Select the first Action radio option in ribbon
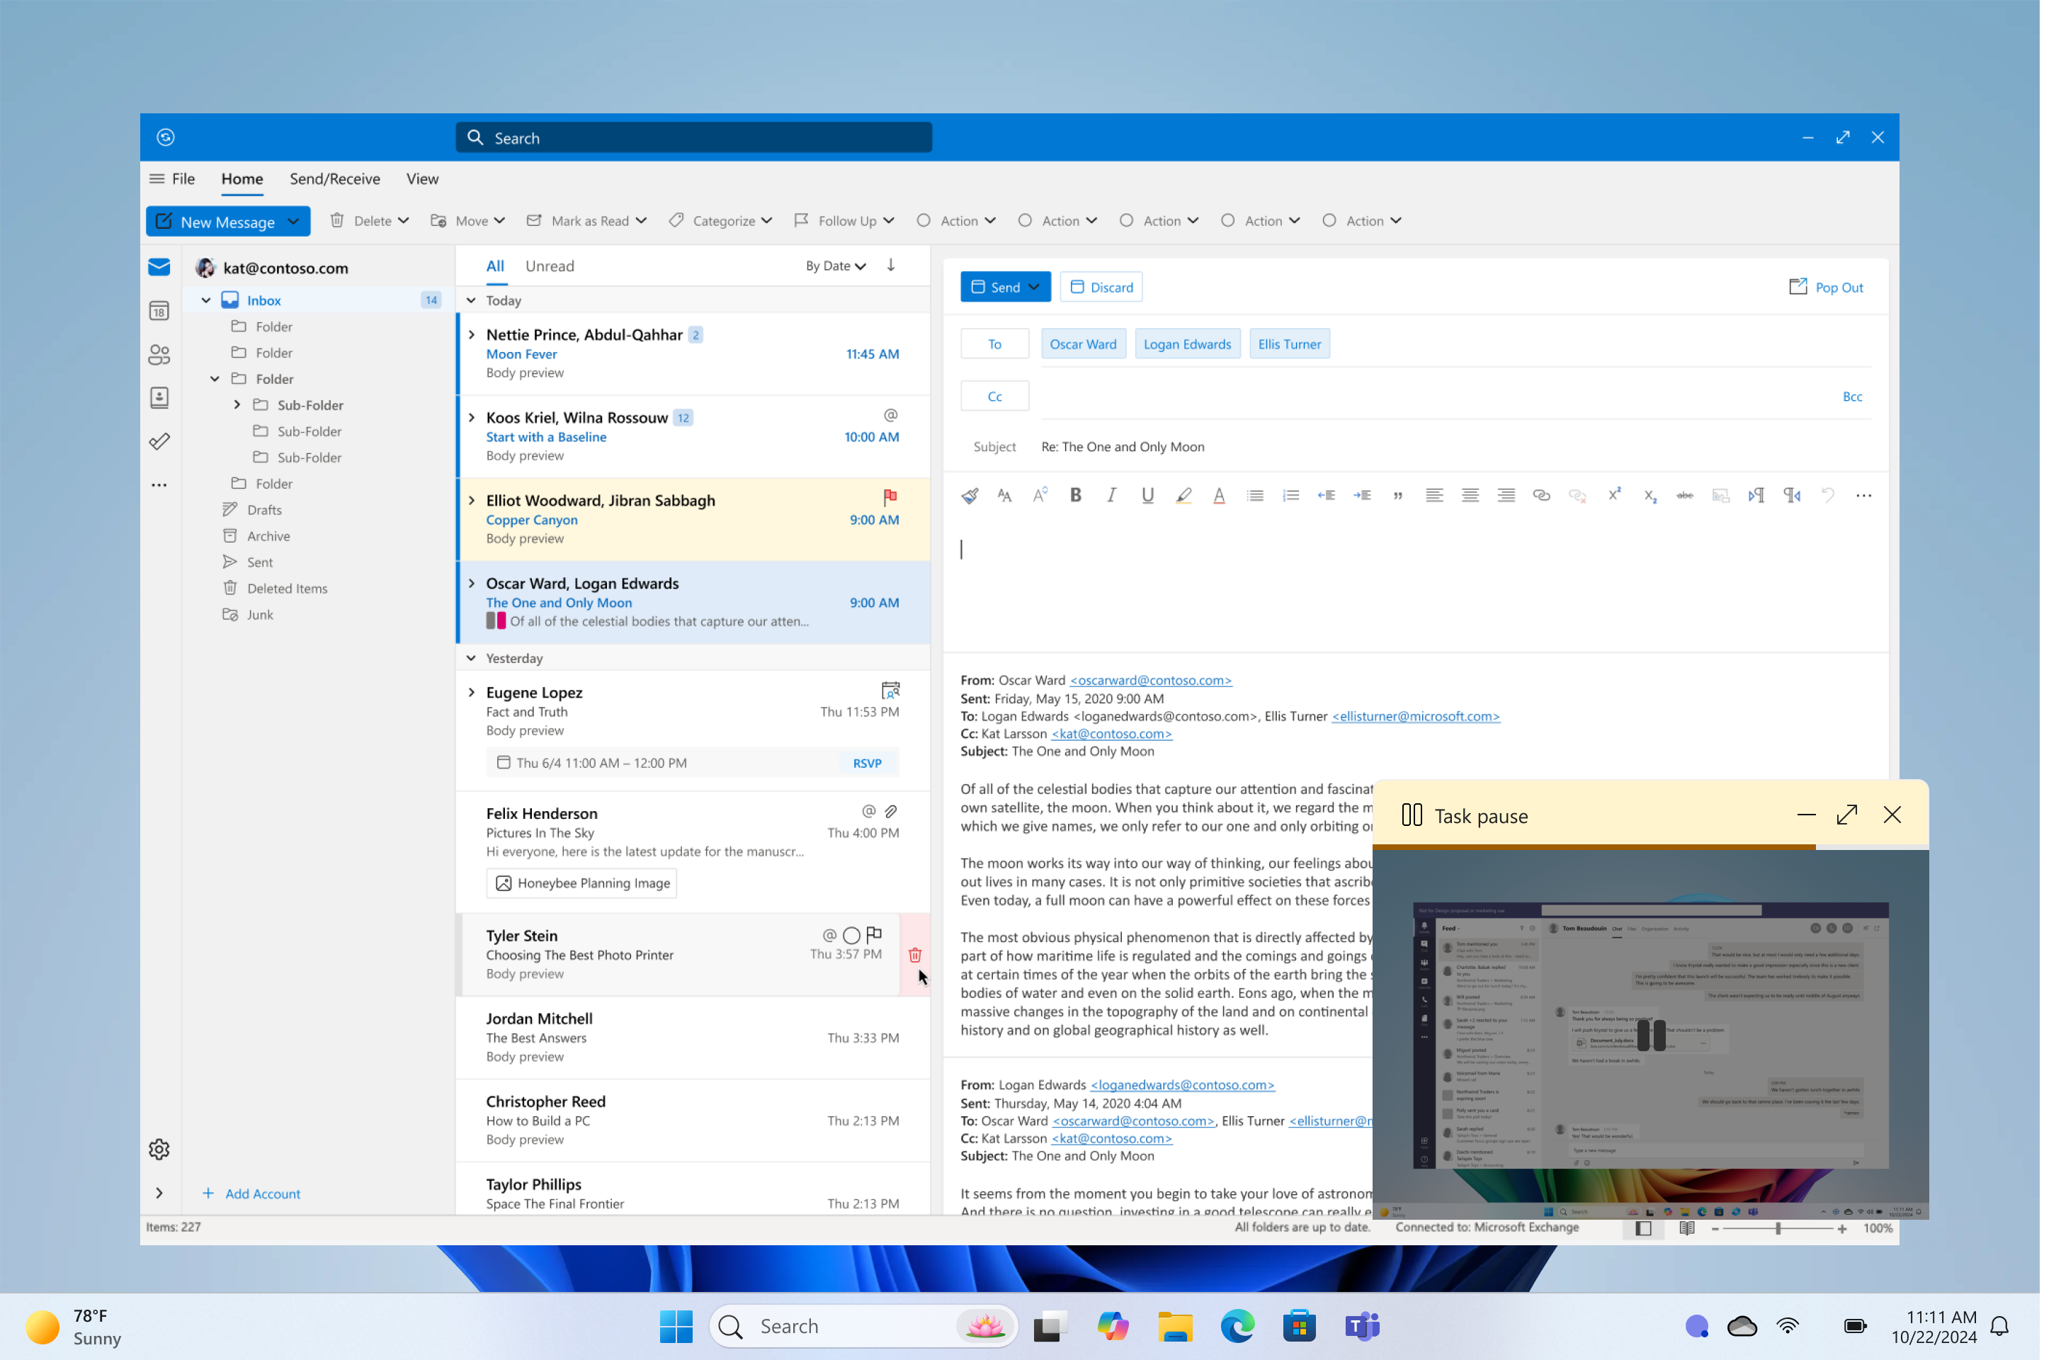Screen dimensions: 2061x1360 (x=933, y=223)
